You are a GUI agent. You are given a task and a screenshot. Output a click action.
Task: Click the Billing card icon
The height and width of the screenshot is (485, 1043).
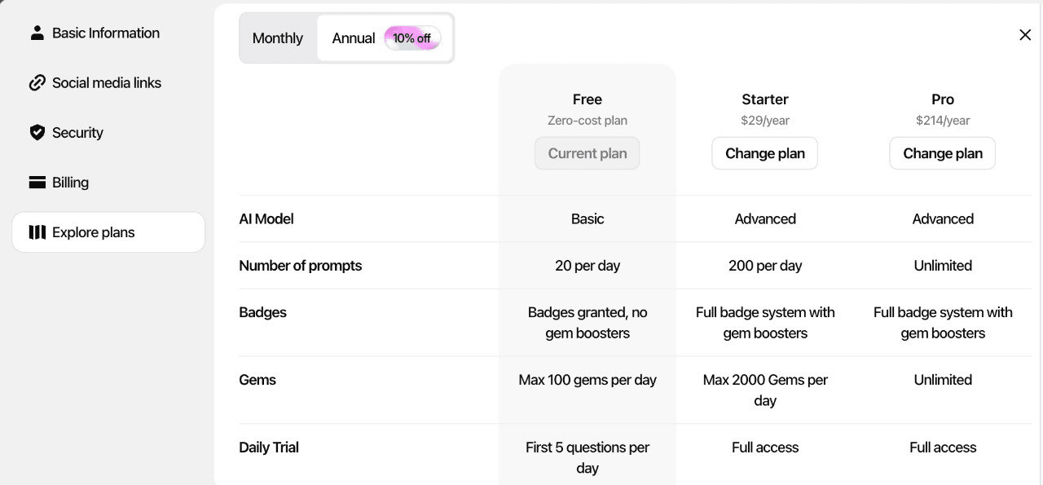click(37, 183)
